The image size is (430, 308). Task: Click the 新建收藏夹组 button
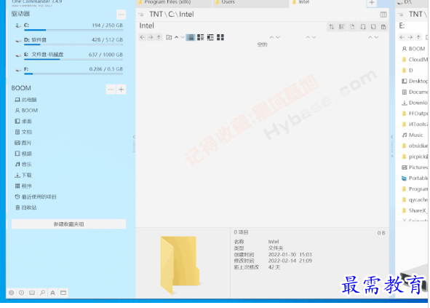68,224
